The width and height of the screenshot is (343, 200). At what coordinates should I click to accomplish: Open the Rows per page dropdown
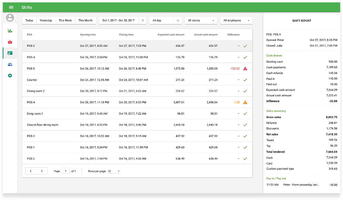(x=114, y=171)
